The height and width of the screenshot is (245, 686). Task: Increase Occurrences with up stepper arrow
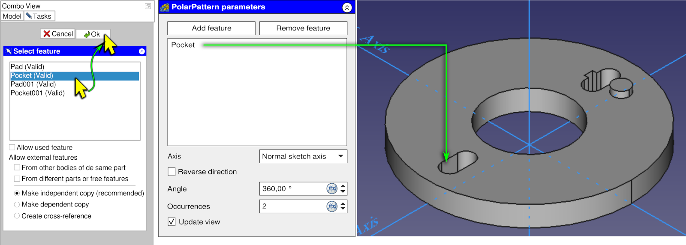tap(343, 204)
